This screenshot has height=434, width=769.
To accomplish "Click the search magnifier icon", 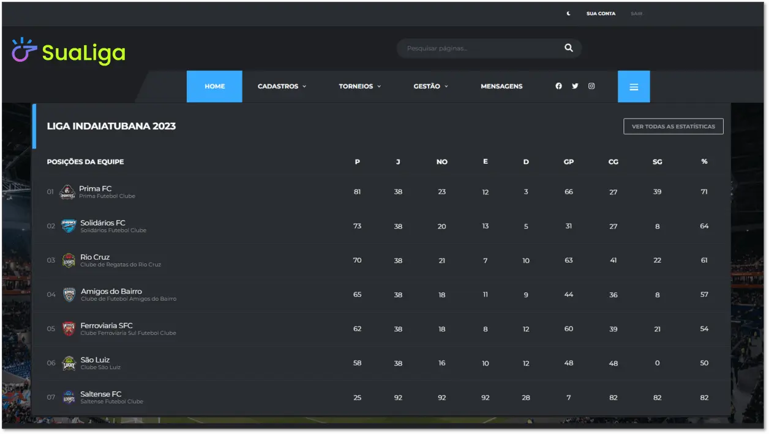I will [569, 48].
